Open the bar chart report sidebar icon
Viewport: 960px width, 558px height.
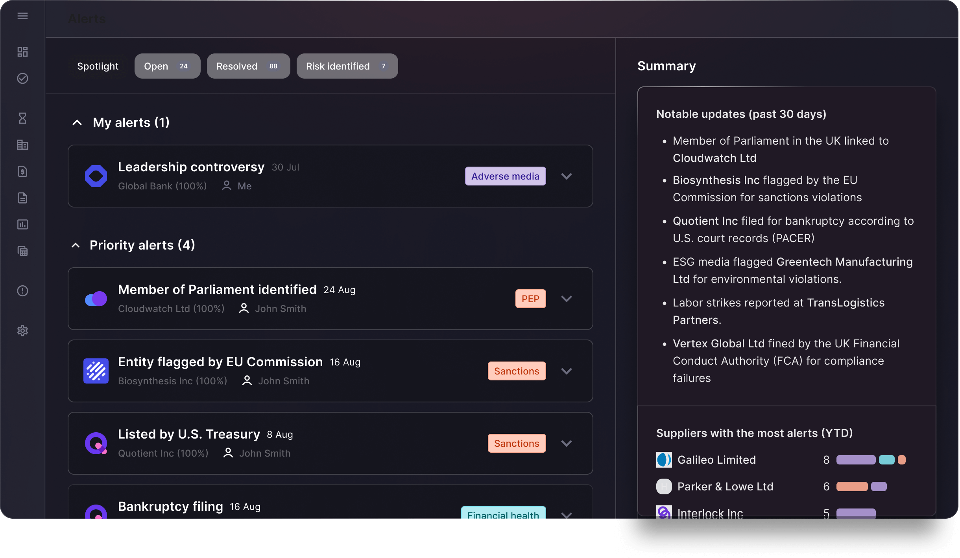tap(22, 224)
